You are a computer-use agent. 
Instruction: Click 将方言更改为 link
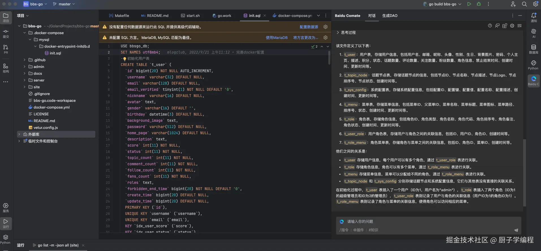(306, 38)
